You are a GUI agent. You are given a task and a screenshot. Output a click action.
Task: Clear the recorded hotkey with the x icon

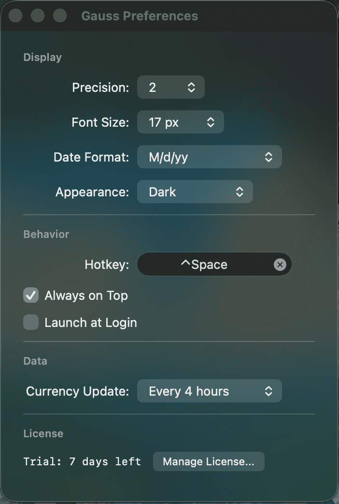[280, 264]
